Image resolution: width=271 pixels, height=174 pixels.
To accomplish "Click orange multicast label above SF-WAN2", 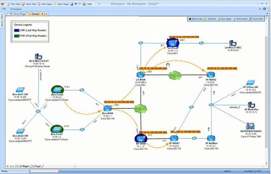I will point(222,69).
